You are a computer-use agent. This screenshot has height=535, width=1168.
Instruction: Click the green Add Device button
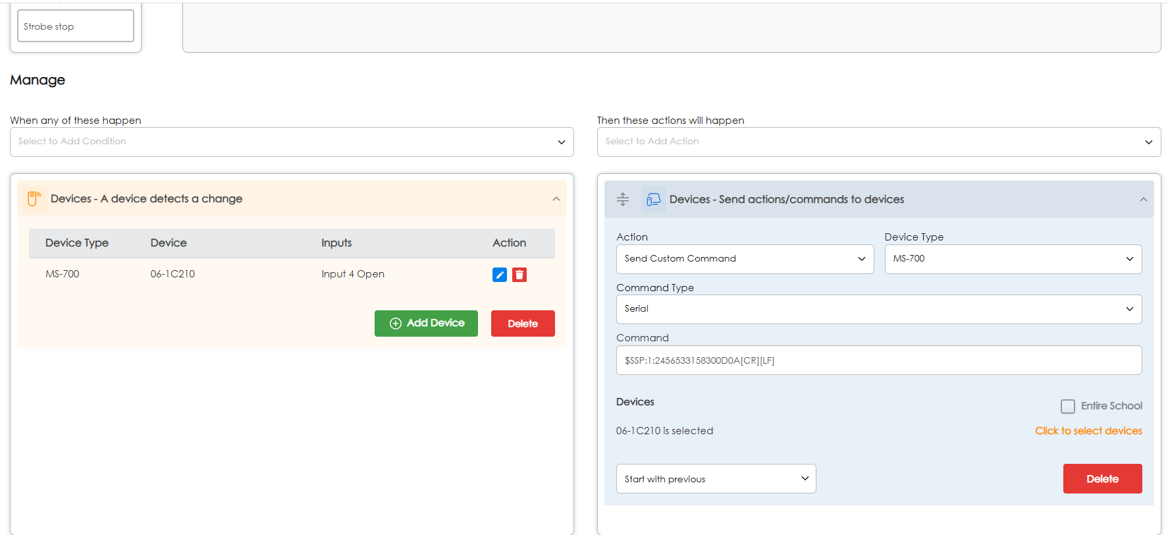click(x=426, y=324)
